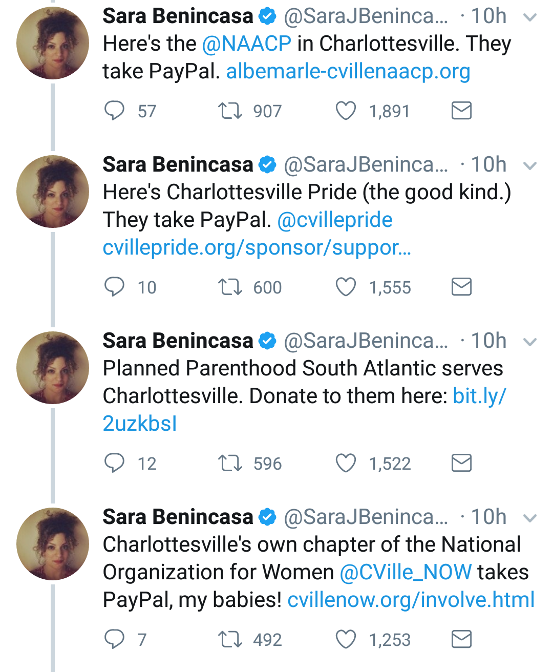This screenshot has width=553, height=672.
Task: Share the Planned Parenthood tweet by message
Action: [x=461, y=463]
